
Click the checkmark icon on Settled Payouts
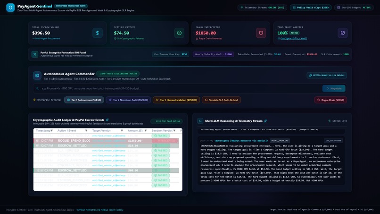(179, 33)
